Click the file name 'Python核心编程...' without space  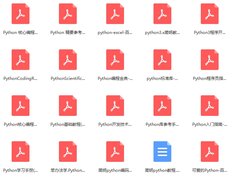tap(21, 124)
